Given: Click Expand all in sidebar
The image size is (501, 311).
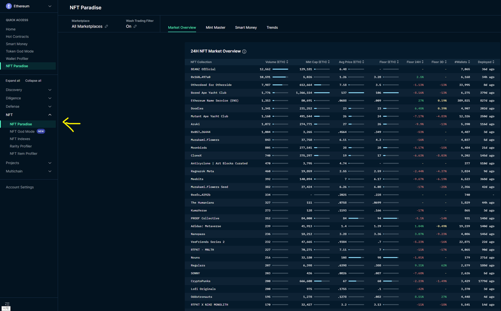Looking at the screenshot, I should tap(13, 80).
